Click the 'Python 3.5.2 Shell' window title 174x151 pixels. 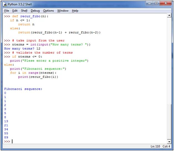tap(20, 4)
